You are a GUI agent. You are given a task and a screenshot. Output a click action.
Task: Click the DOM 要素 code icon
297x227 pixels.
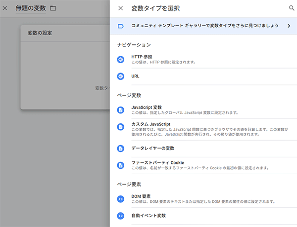click(x=120, y=199)
